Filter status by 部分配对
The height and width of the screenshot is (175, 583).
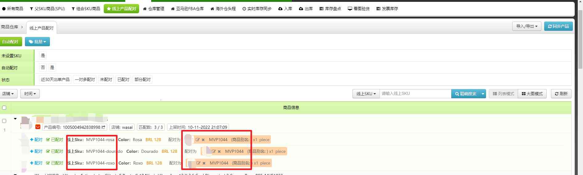tap(143, 79)
